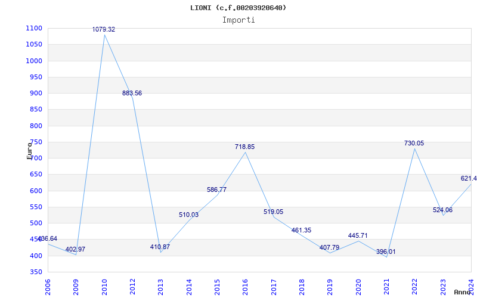
Task: Click y-axis tick 550
Action: 38,207
